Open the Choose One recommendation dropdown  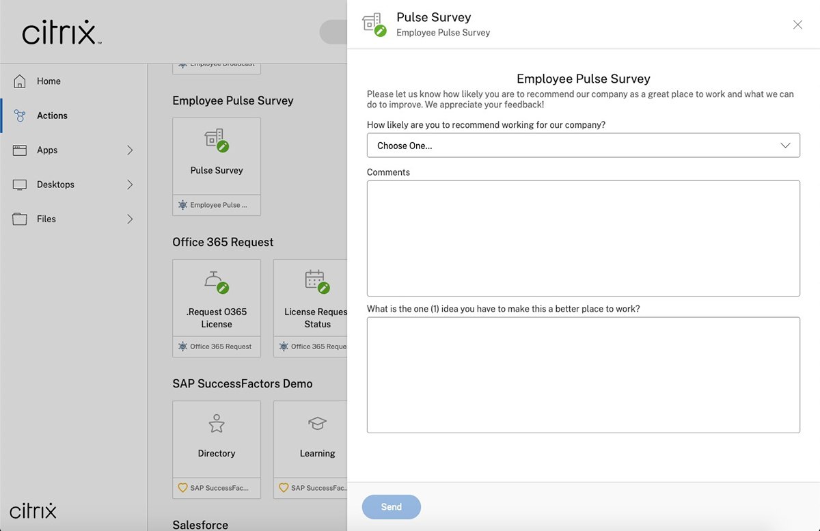point(583,145)
